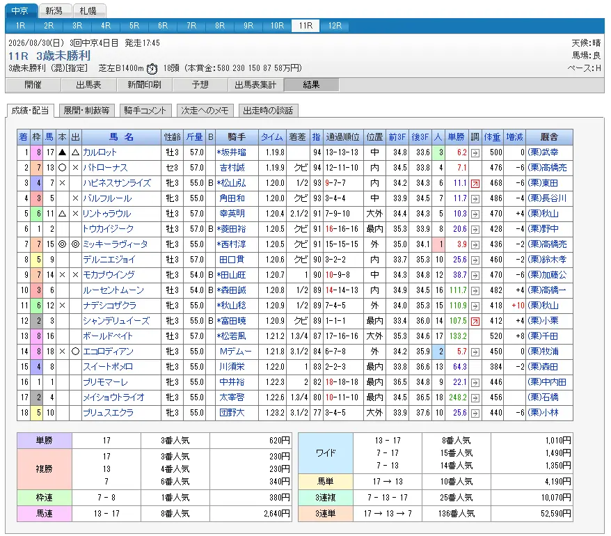Select the 中京 racecourse tab
Image resolution: width=611 pixels, height=536 pixels.
21,11
